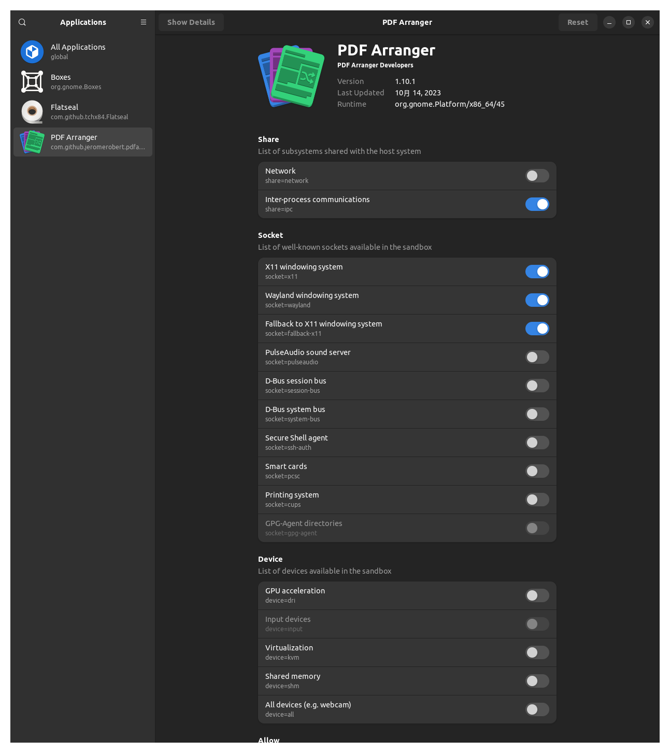Disable Inter-process communications toggle
The height and width of the screenshot is (753, 670).
(537, 204)
